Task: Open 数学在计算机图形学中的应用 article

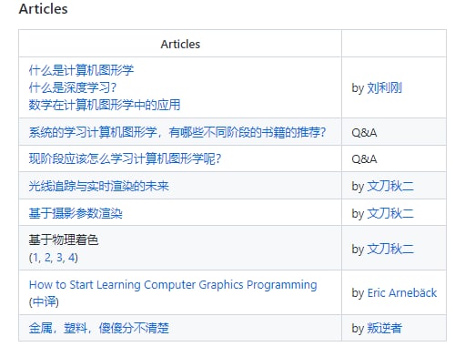Action: (105, 105)
